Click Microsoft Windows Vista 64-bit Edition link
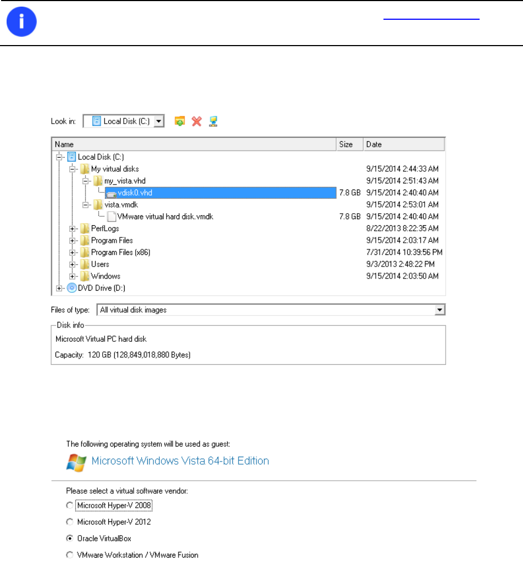This screenshot has width=523, height=567. [x=180, y=461]
